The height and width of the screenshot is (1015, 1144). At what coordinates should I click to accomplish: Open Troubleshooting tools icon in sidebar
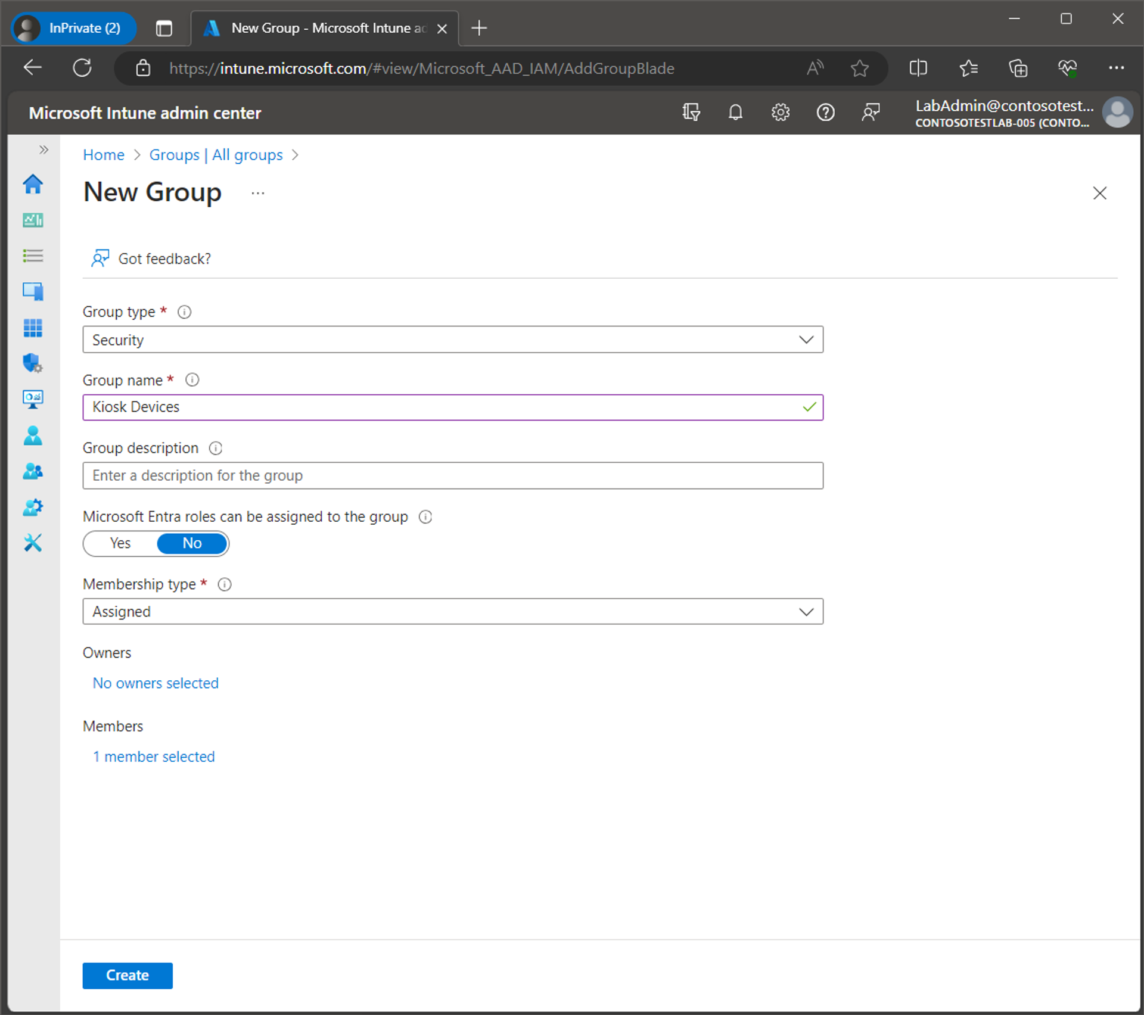33,543
